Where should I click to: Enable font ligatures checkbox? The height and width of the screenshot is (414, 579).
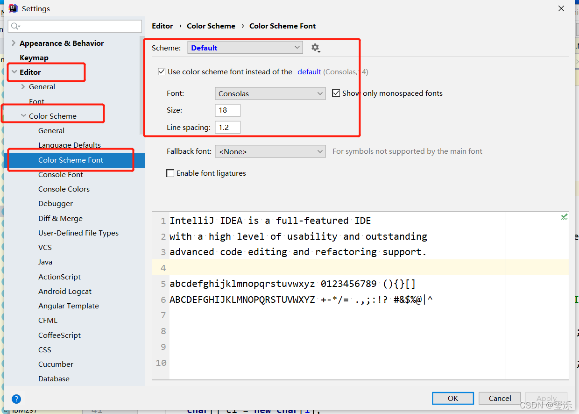click(x=170, y=173)
